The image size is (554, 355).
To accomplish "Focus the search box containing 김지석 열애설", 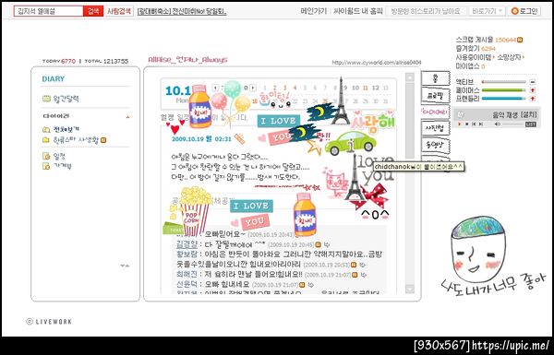I will point(49,11).
